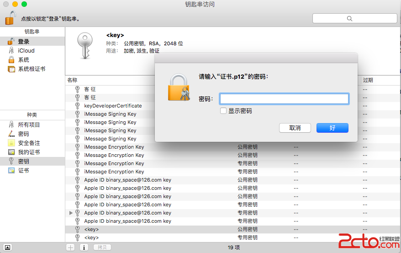Image resolution: width=401 pixels, height=253 pixels.
Task: Confirm with the 好 button
Action: tap(332, 128)
